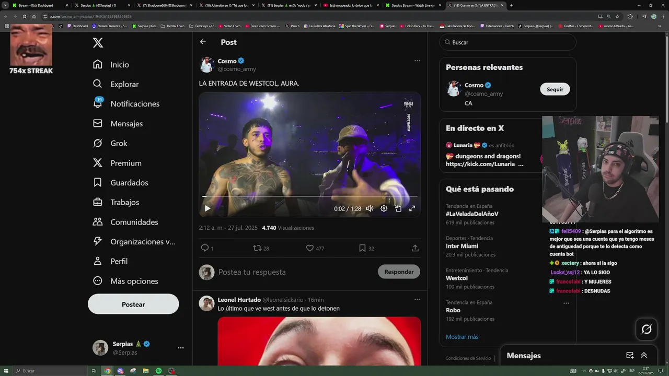Image resolution: width=669 pixels, height=376 pixels.
Task: Click the Responder button
Action: point(399,272)
